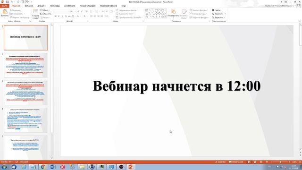Align text left in paragraph group
This screenshot has height=170, width=302.
[x=91, y=17]
